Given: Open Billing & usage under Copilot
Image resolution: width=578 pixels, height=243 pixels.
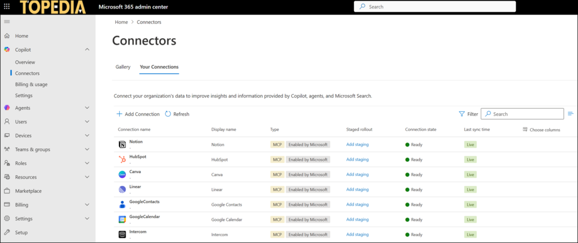Looking at the screenshot, I should (32, 85).
